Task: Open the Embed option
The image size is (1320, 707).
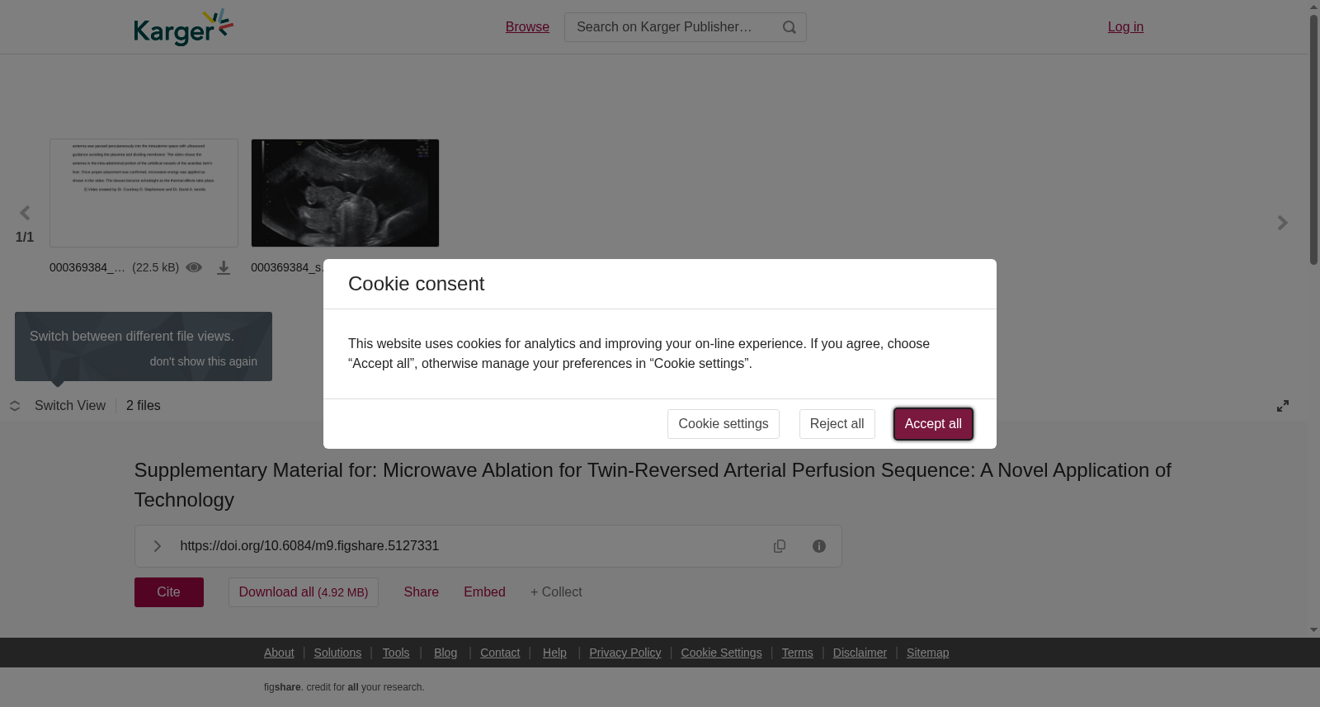Action: pos(484,592)
